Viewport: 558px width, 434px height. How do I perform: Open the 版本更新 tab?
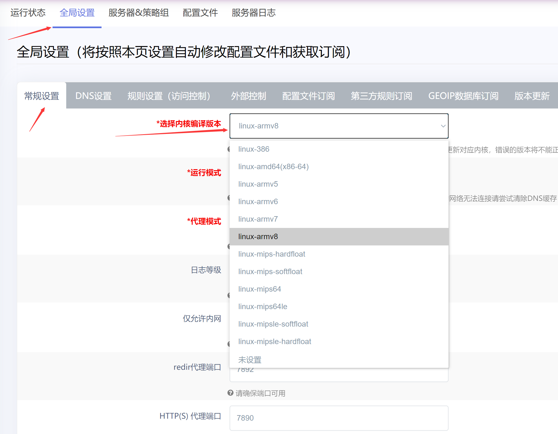point(532,96)
